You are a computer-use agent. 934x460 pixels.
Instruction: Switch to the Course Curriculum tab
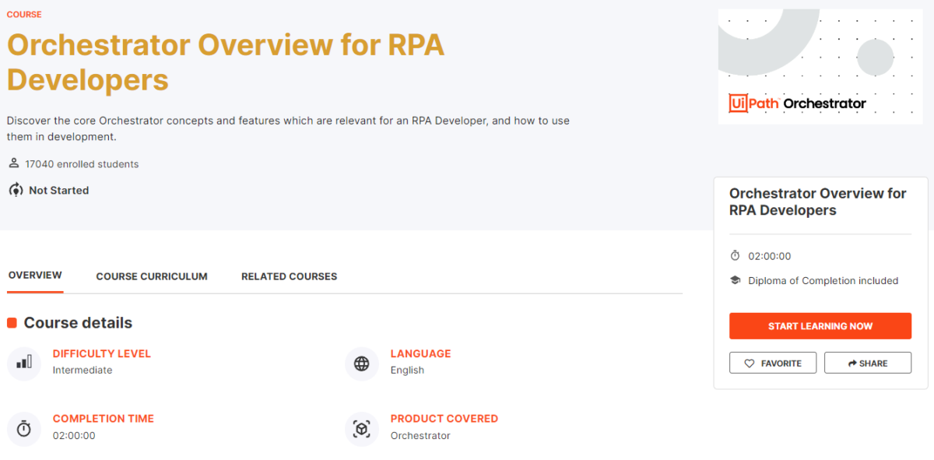[152, 276]
